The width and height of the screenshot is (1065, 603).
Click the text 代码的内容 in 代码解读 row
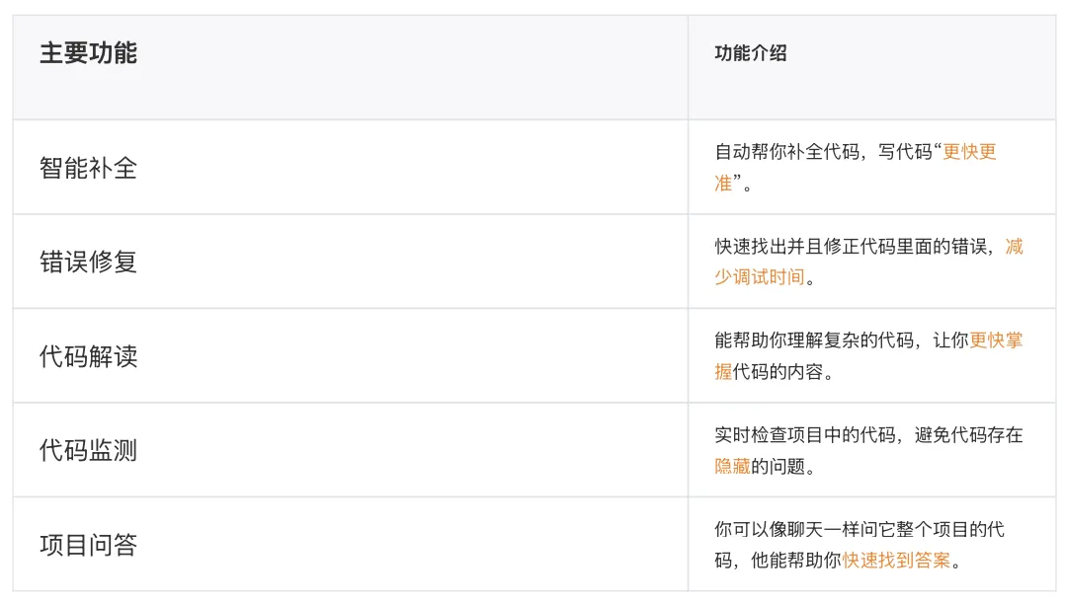(x=778, y=372)
